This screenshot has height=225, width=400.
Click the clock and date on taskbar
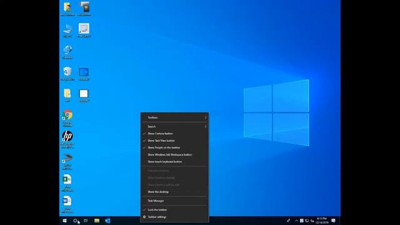pyautogui.click(x=322, y=221)
